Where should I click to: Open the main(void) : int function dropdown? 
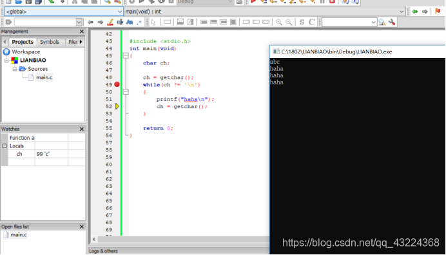coord(264,12)
